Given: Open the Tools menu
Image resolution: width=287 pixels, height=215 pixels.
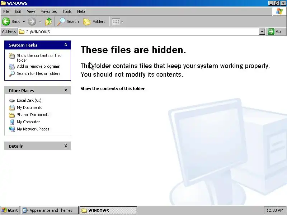Looking at the screenshot, I should pyautogui.click(x=67, y=11).
